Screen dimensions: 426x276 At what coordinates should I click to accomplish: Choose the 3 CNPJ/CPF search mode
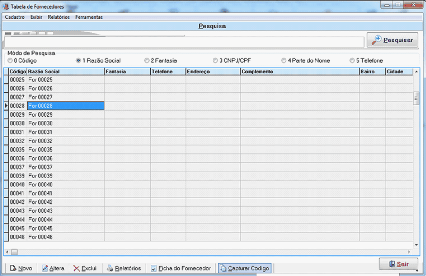point(215,61)
